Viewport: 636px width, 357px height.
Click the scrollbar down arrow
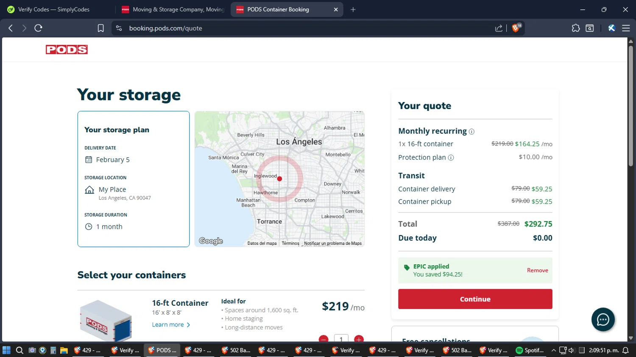pos(630,338)
